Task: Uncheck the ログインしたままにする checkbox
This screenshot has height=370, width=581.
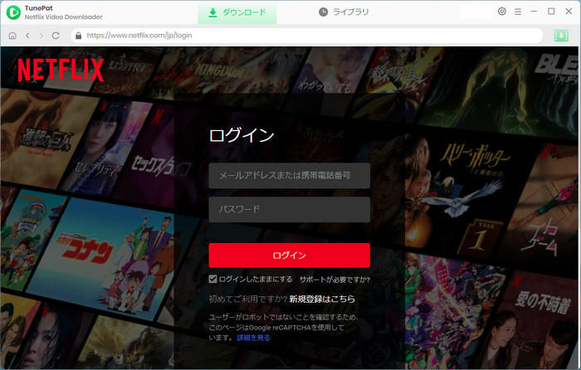Action: point(213,279)
